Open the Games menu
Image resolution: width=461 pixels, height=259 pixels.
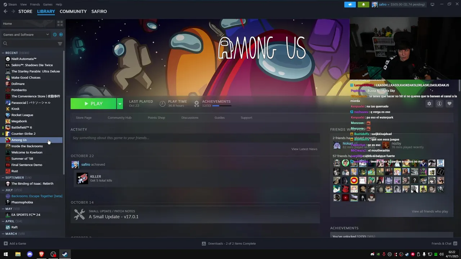pyautogui.click(x=48, y=4)
